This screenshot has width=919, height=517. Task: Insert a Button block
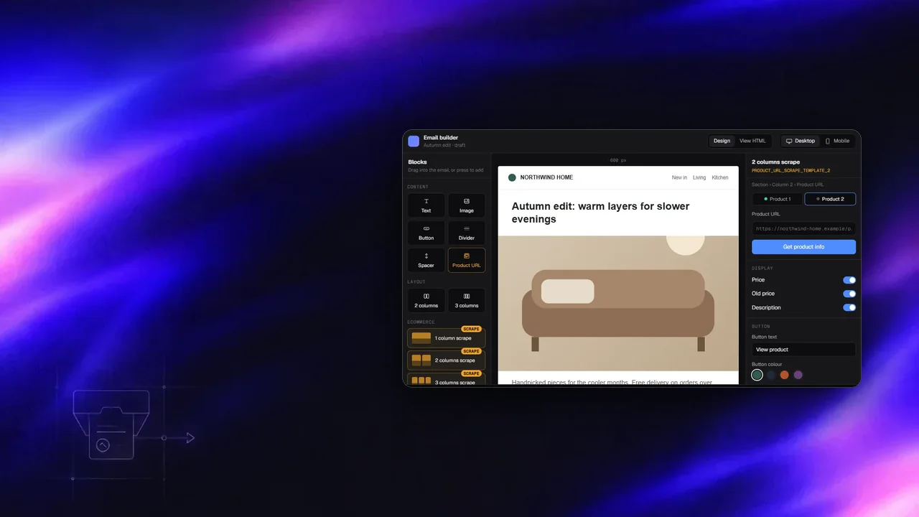click(x=426, y=233)
